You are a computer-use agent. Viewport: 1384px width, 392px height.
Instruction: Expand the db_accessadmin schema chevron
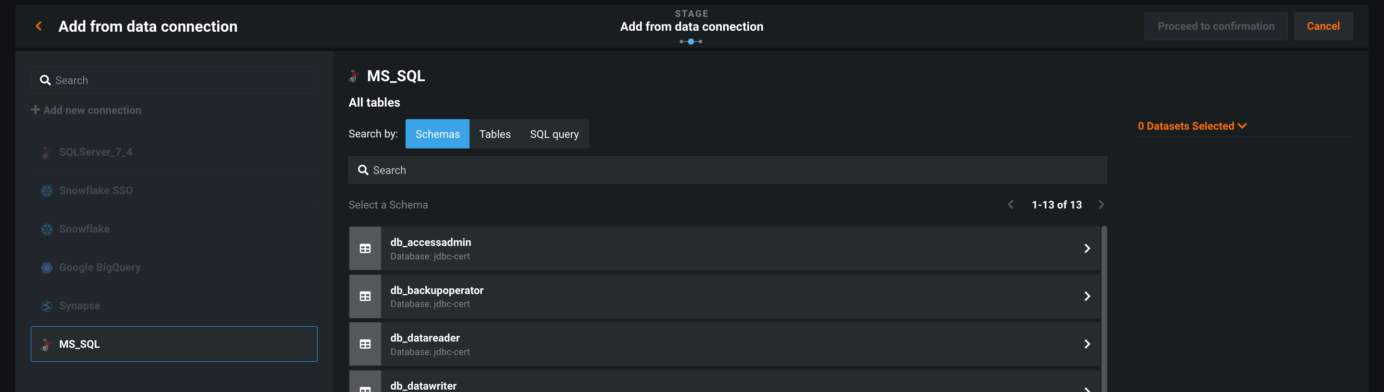1087,249
